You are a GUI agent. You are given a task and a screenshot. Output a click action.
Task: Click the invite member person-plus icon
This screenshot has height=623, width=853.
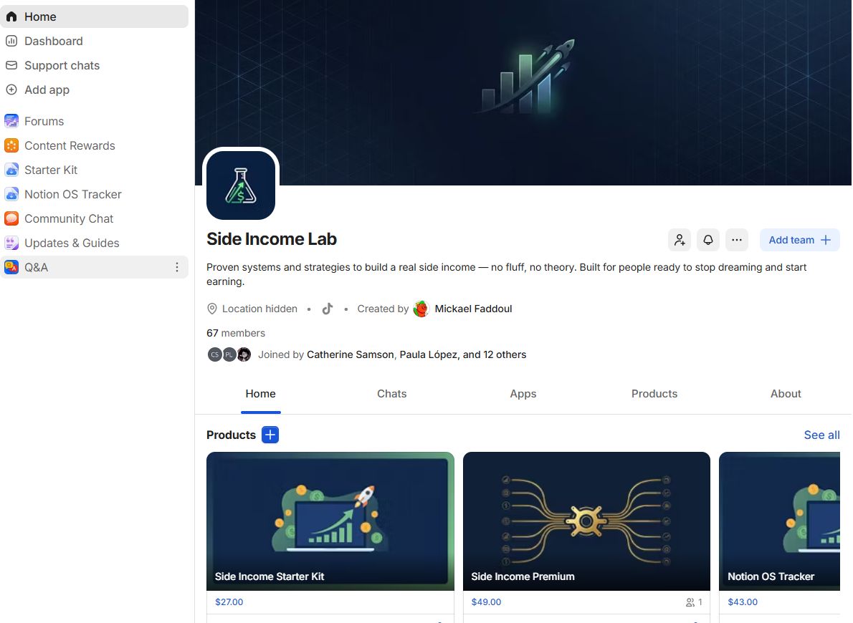tap(680, 240)
